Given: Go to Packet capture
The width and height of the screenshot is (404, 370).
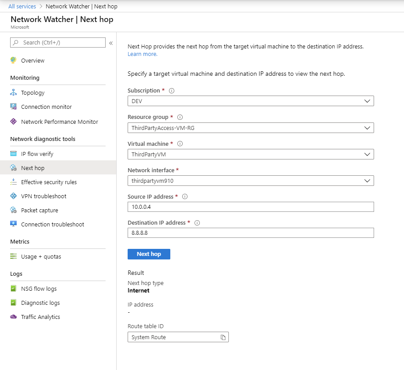Looking at the screenshot, I should [58, 211].
